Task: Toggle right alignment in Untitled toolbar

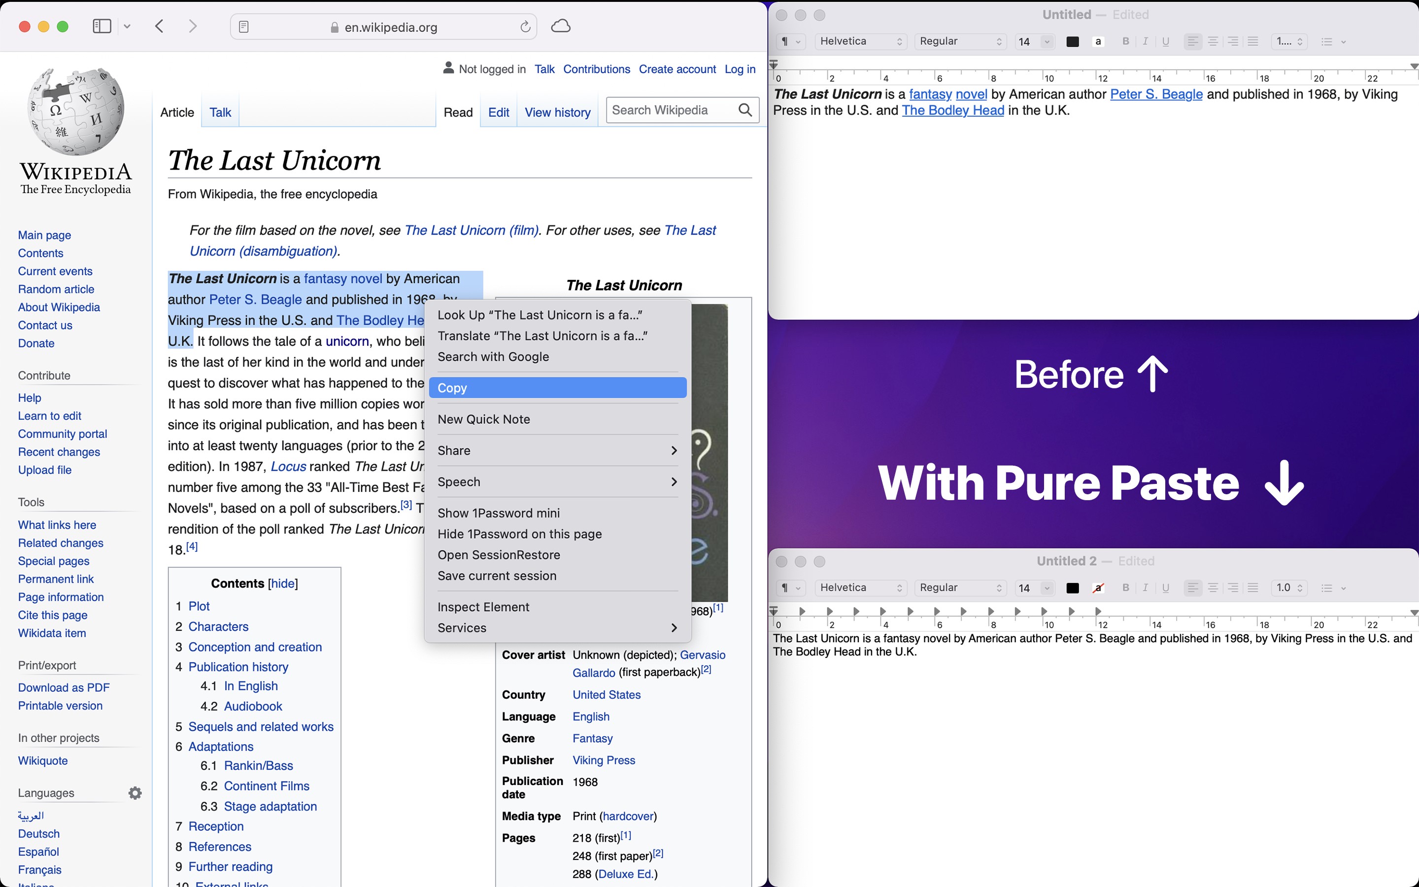Action: point(1233,41)
